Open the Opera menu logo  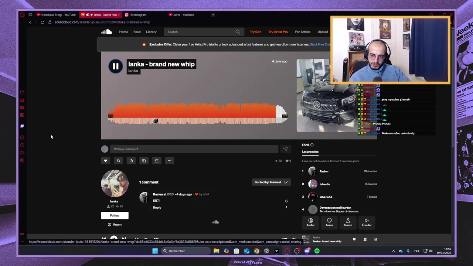pyautogui.click(x=22, y=15)
